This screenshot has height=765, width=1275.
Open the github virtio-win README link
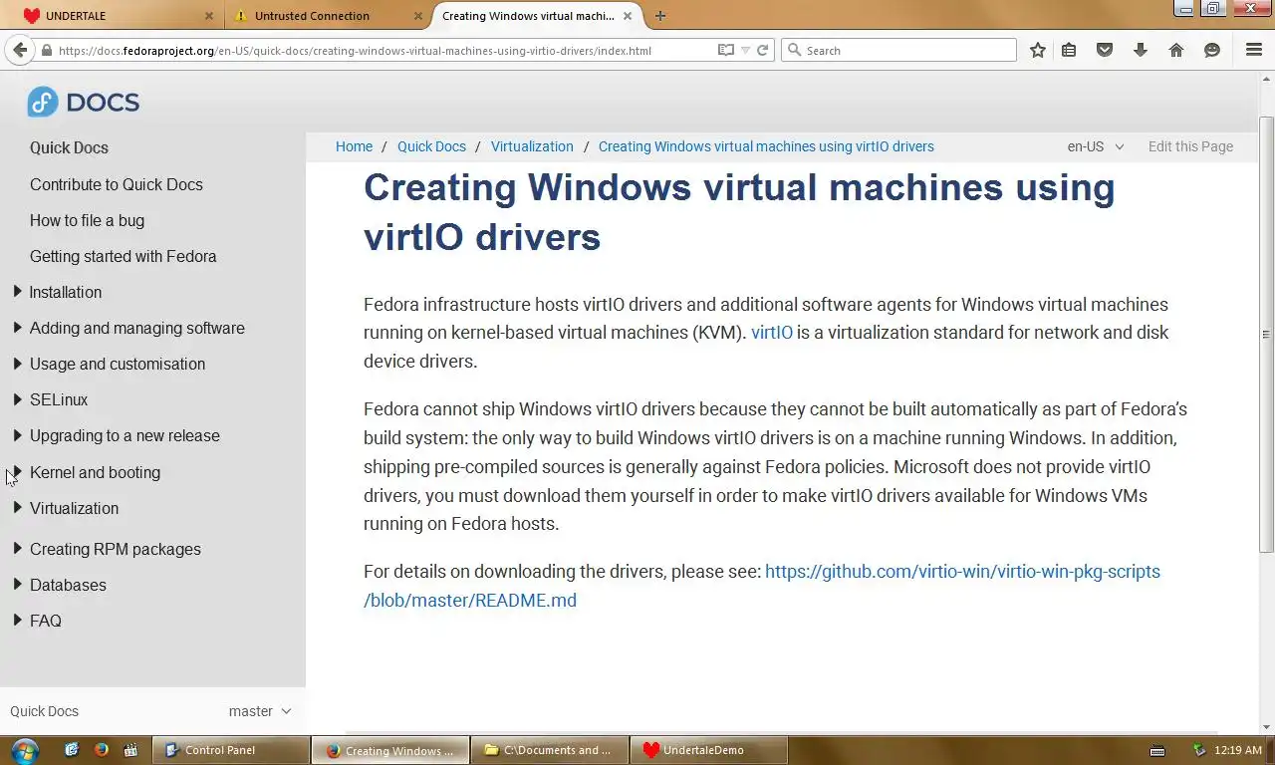click(x=762, y=586)
